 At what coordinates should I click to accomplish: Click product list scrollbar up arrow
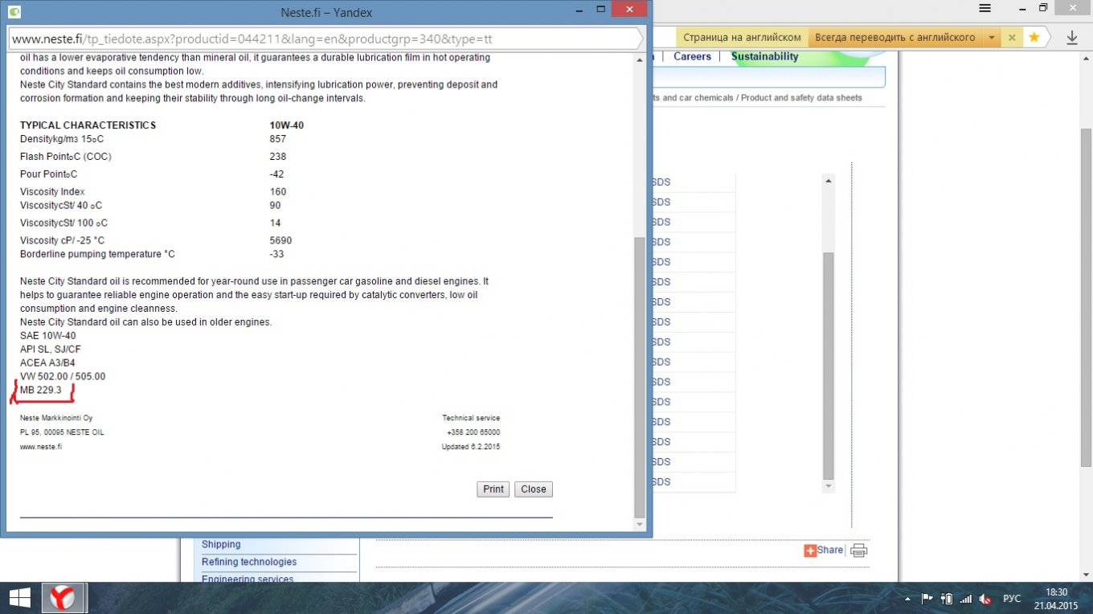tap(829, 181)
